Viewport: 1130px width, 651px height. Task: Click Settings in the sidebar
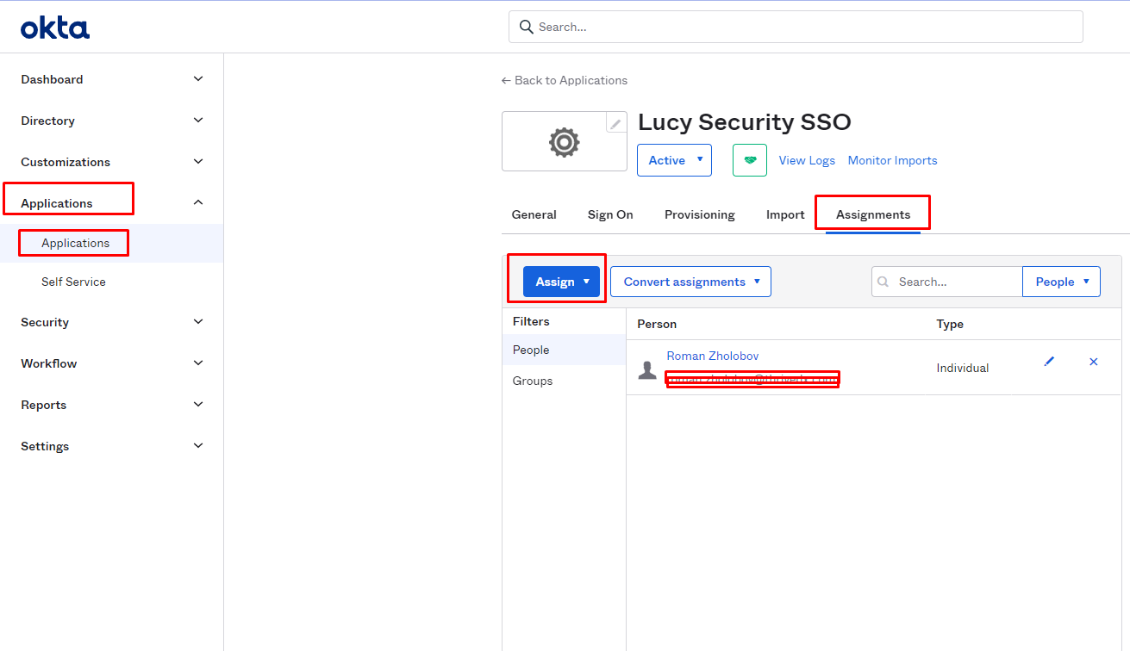point(45,446)
